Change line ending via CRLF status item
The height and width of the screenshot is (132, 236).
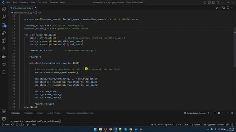(186, 125)
